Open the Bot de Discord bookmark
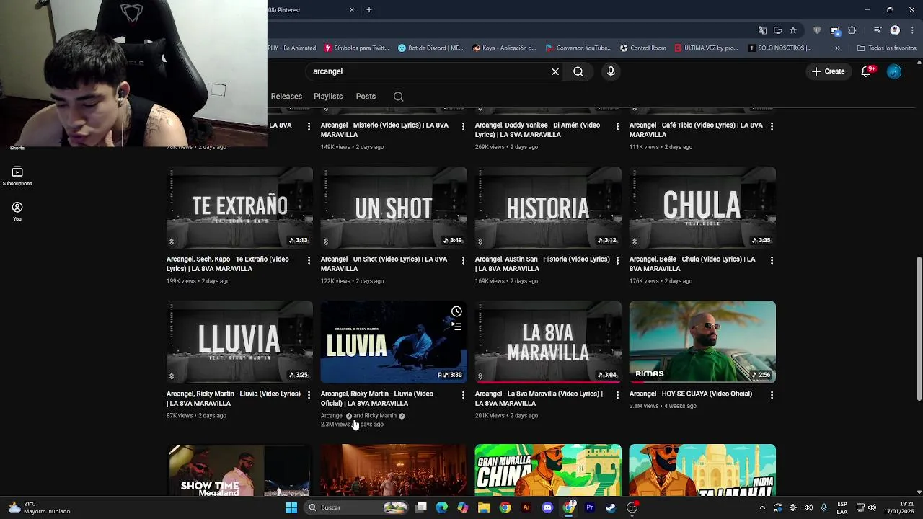 430,48
